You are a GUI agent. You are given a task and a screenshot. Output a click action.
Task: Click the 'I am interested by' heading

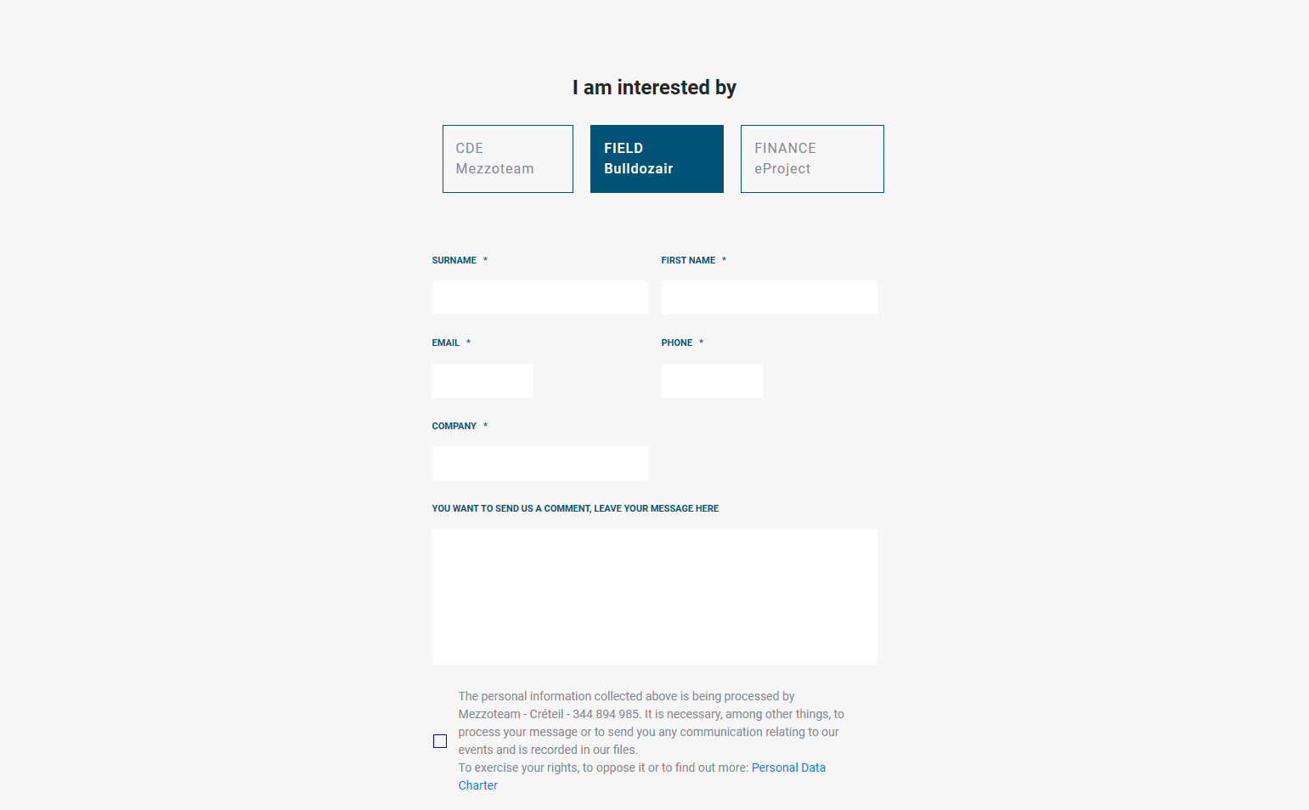[654, 88]
